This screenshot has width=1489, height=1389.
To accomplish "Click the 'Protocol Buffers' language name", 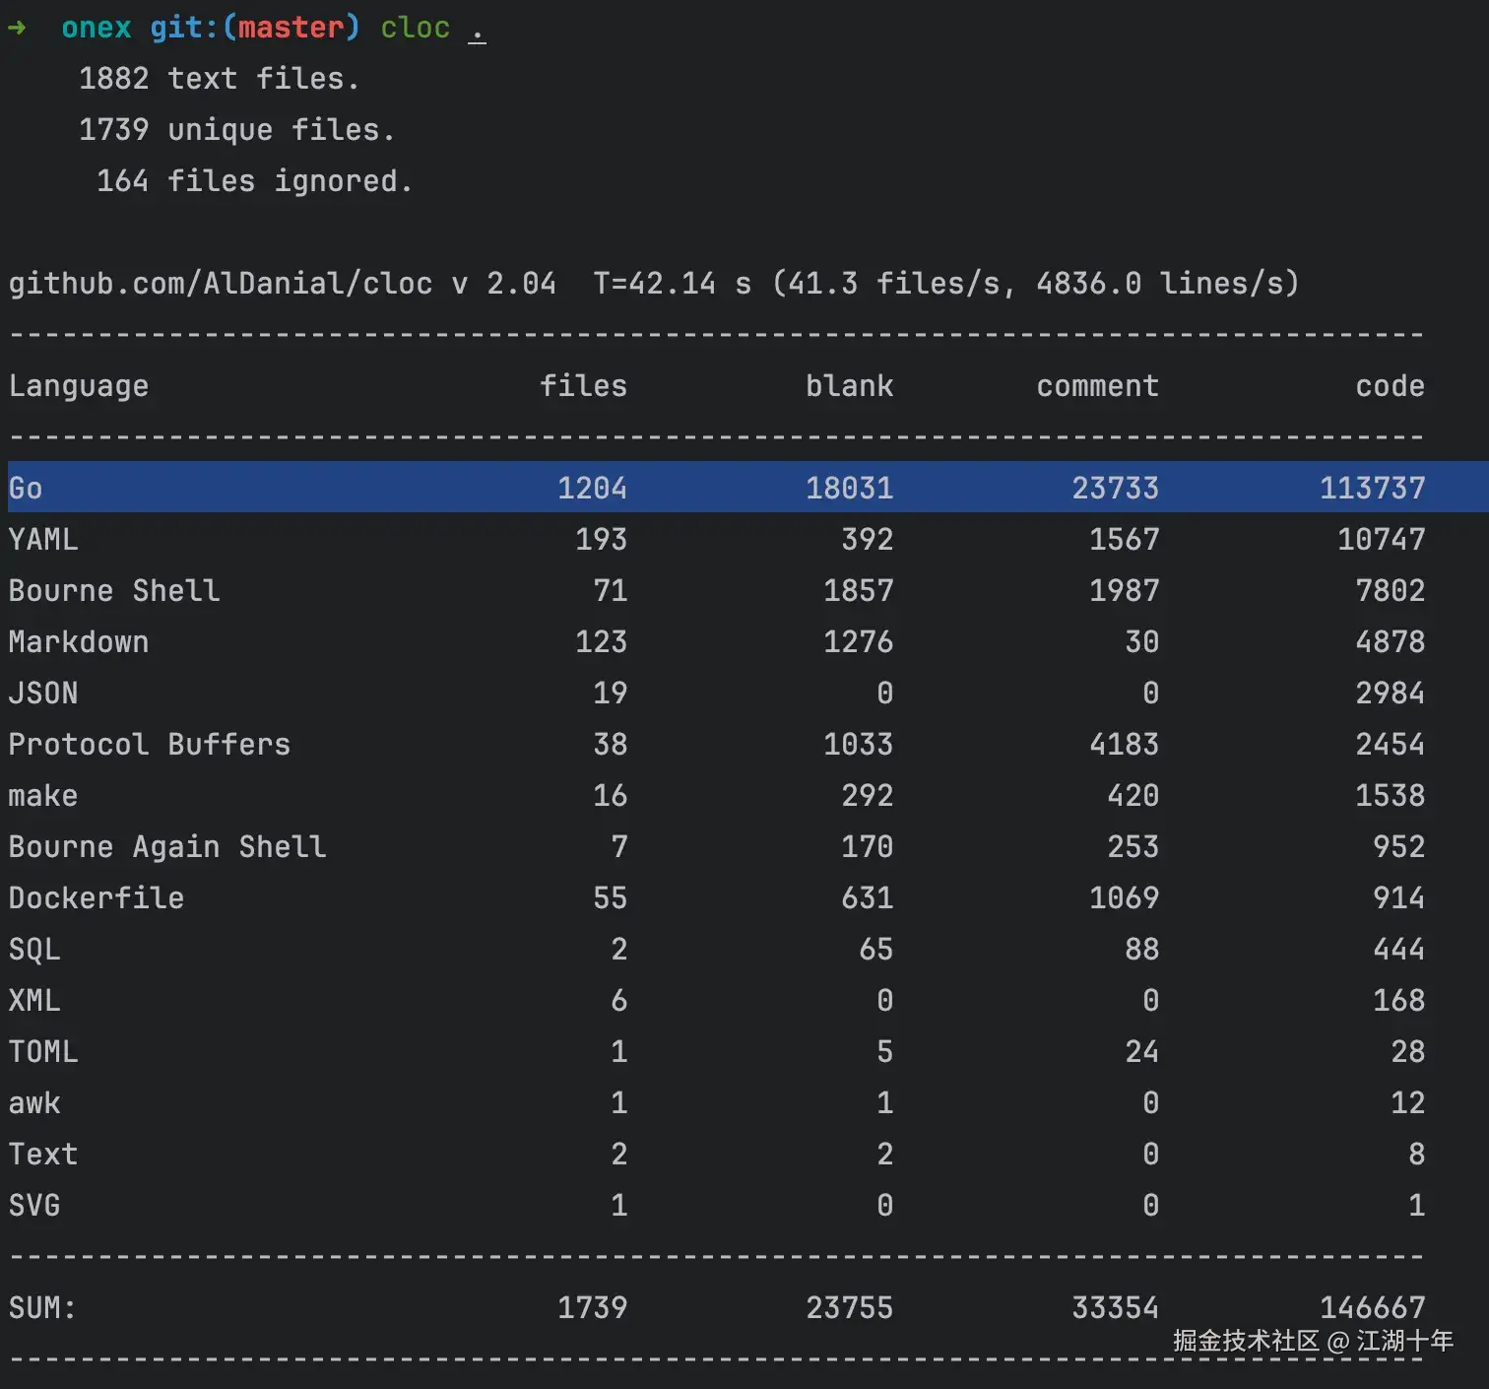I will pyautogui.click(x=150, y=745).
